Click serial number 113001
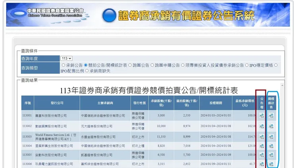Viewport: 294px width, 168px height. click(27, 115)
